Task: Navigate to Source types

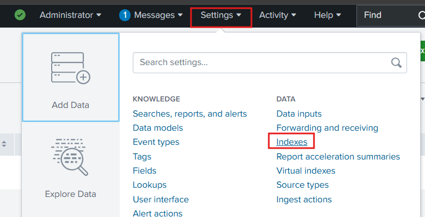Action: 303,185
